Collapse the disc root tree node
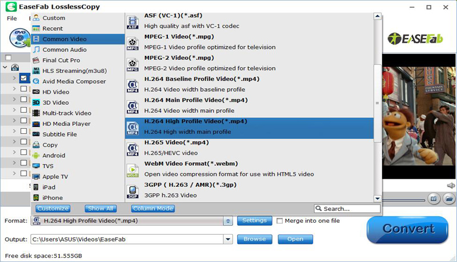The width and height of the screenshot is (457, 262). (5, 67)
